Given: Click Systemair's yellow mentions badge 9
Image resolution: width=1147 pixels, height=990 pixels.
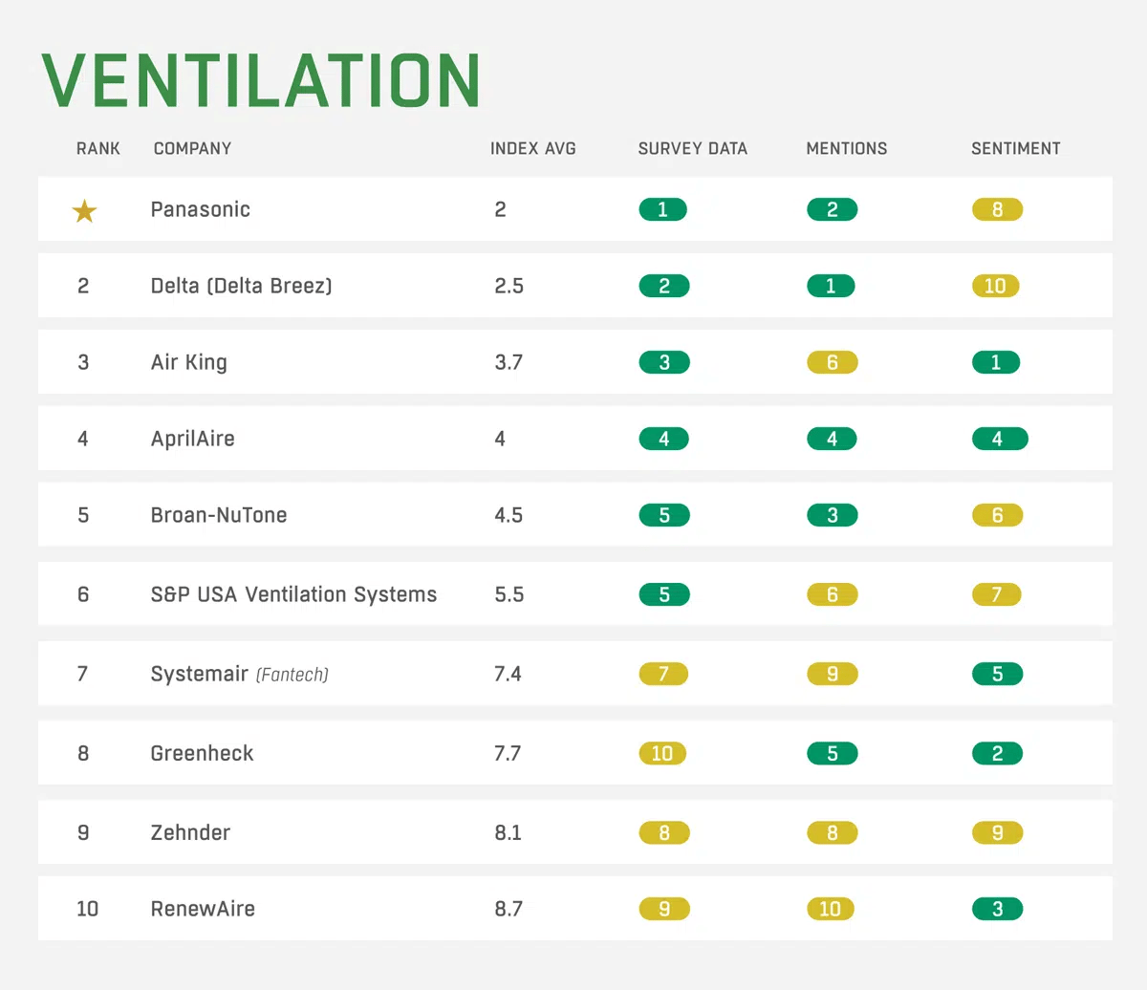Looking at the screenshot, I should coord(833,674).
